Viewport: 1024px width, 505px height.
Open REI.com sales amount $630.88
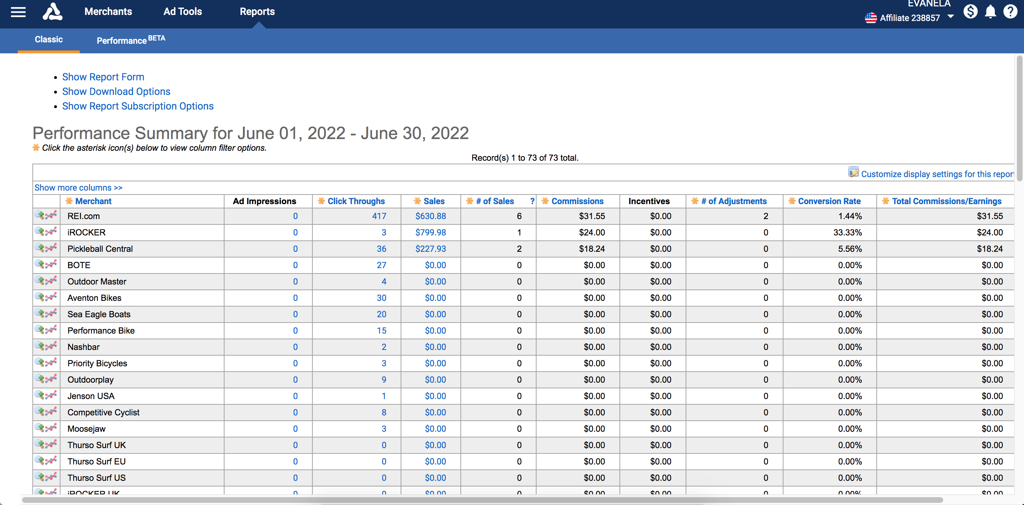[431, 216]
